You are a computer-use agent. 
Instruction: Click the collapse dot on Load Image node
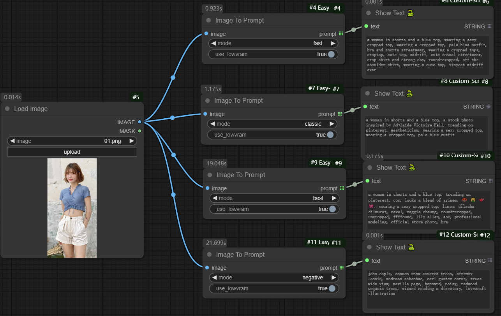pos(7,109)
